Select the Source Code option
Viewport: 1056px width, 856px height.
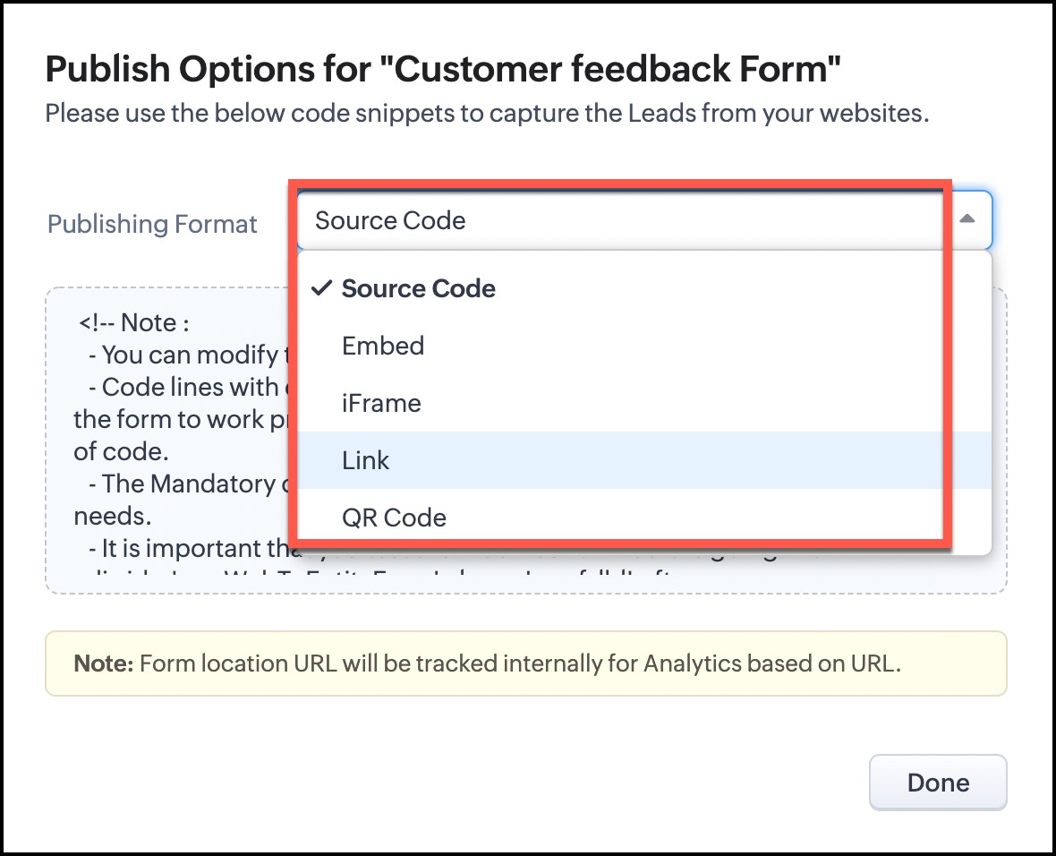(418, 288)
